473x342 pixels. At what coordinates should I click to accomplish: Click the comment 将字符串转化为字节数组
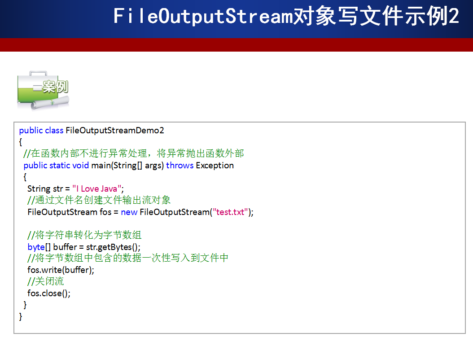pyautogui.click(x=84, y=235)
